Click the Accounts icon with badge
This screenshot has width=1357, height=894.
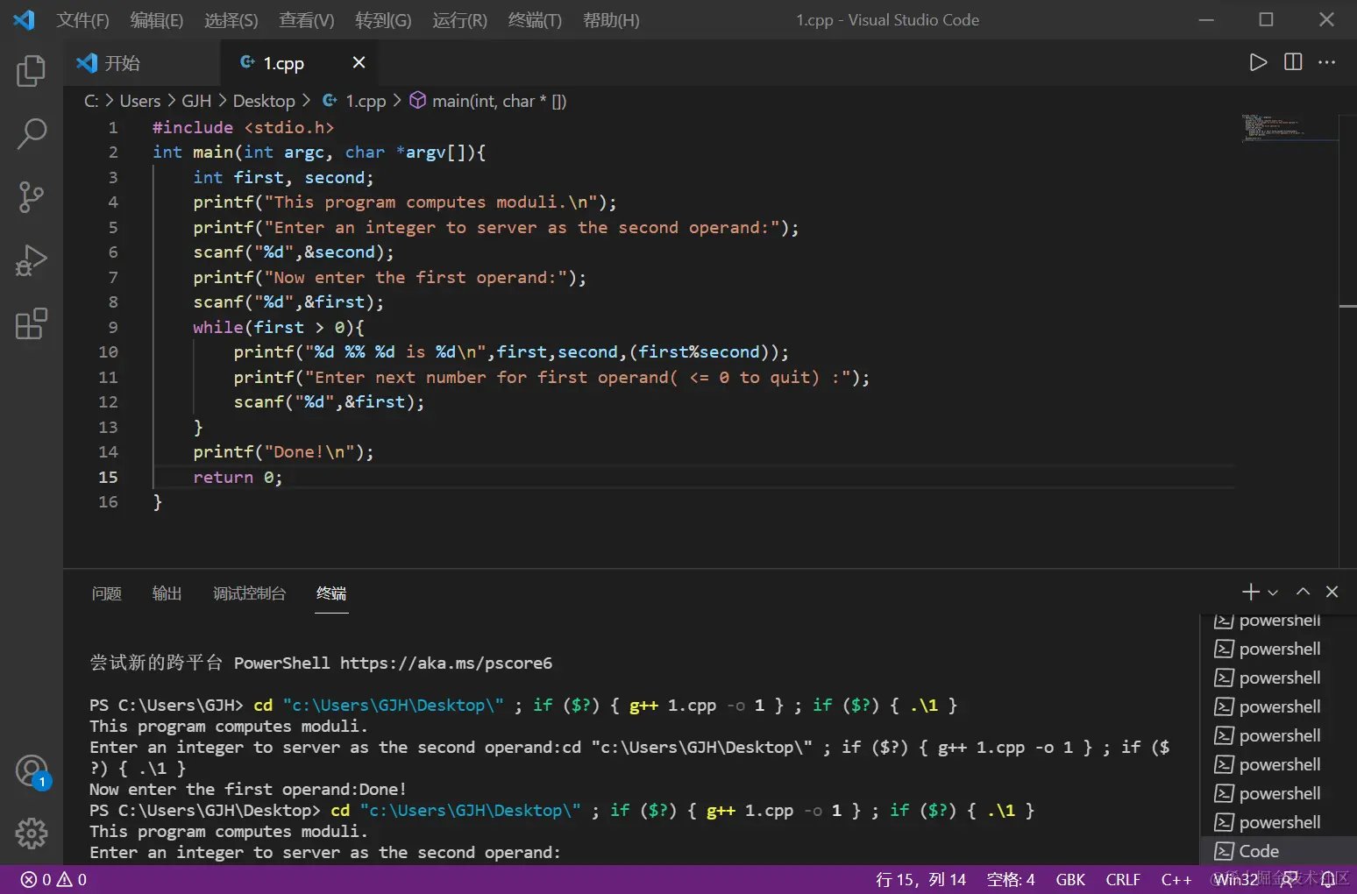pos(32,771)
